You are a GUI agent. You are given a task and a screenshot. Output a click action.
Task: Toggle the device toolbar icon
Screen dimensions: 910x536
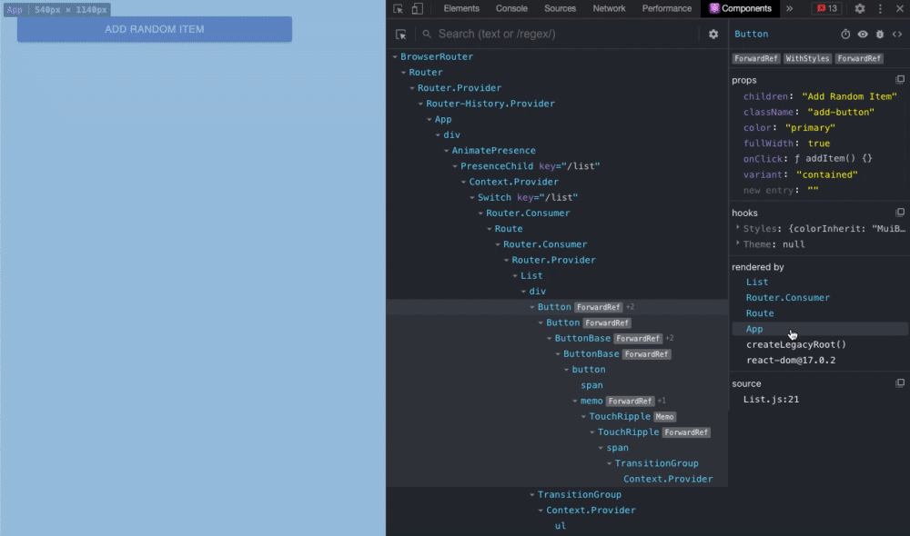tap(420, 8)
